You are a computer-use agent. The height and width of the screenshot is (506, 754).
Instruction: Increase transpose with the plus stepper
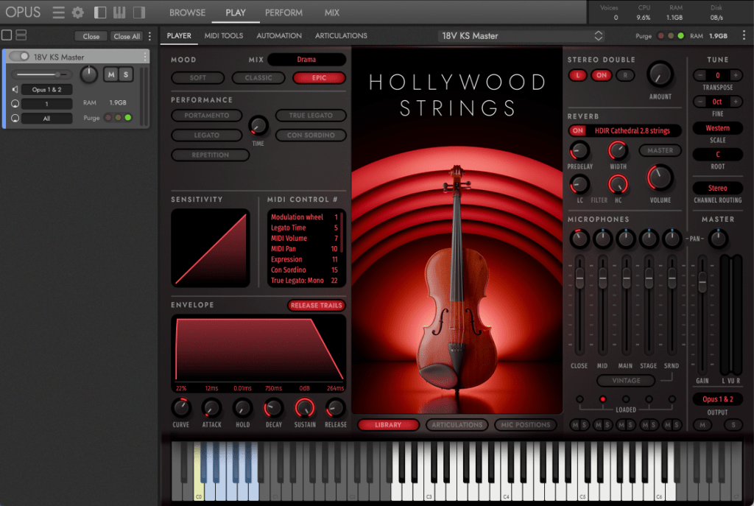tap(735, 76)
